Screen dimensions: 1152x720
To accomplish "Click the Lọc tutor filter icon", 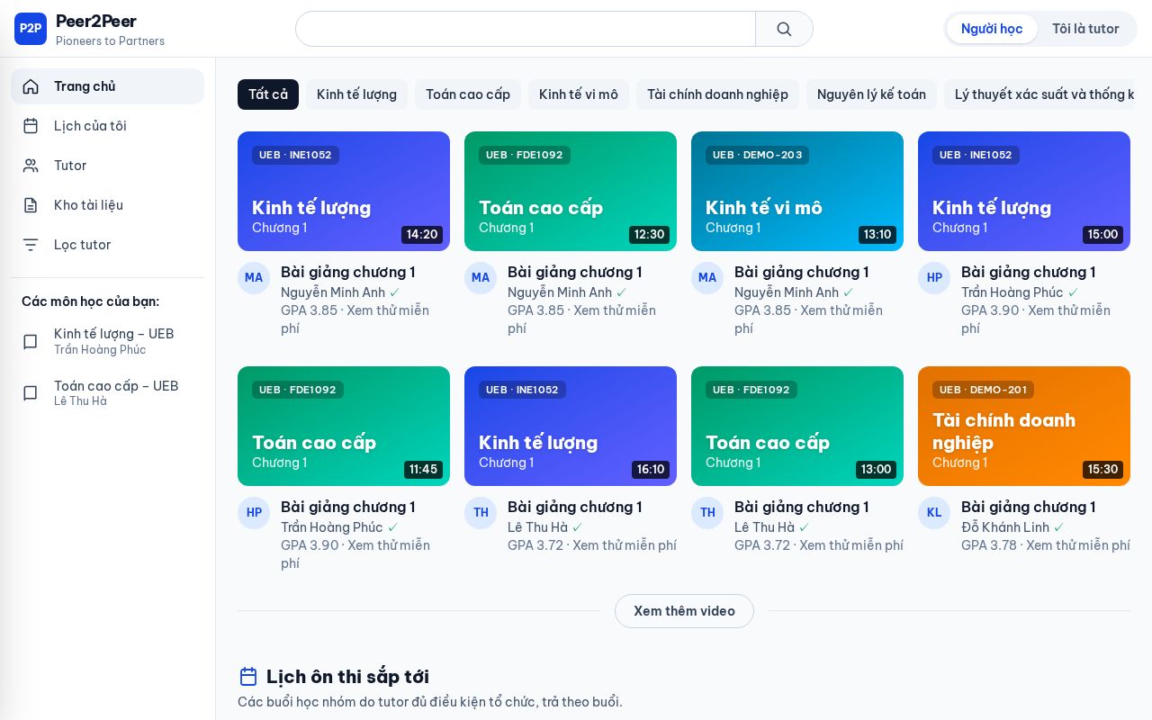I will [31, 245].
